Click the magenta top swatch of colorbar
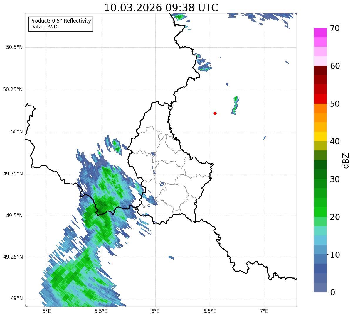Screen dimensions: 353x317 320,33
